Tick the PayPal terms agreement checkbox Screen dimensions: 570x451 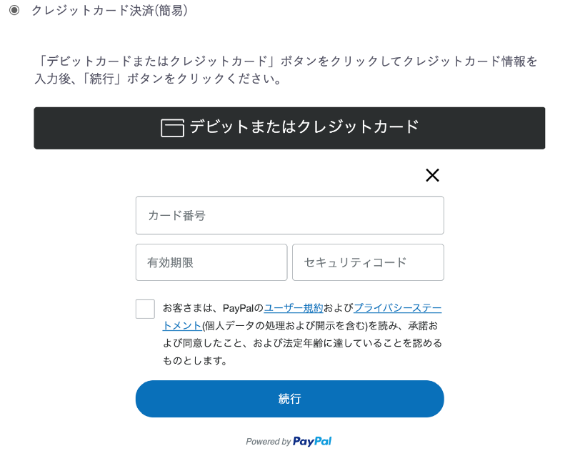145,309
